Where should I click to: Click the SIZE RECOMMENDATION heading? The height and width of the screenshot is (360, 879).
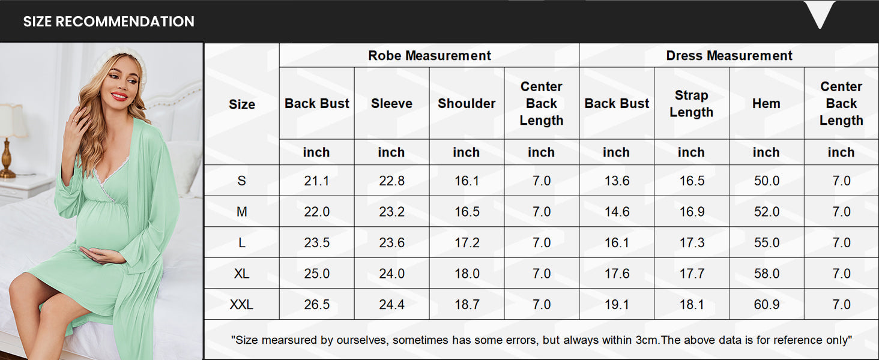click(x=109, y=22)
